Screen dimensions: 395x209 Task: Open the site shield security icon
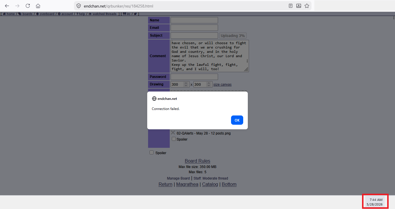tap(78, 6)
